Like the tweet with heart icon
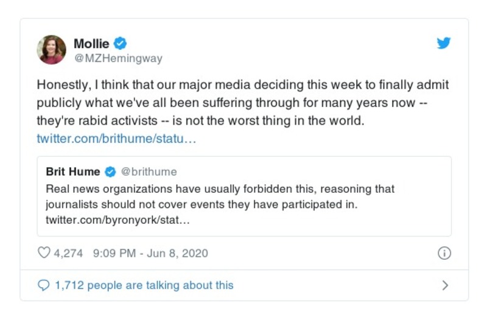Image resolution: width=487 pixels, height=320 pixels. click(44, 253)
